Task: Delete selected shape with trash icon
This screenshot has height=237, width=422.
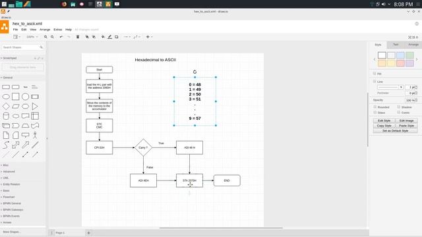Action: click(x=78, y=37)
